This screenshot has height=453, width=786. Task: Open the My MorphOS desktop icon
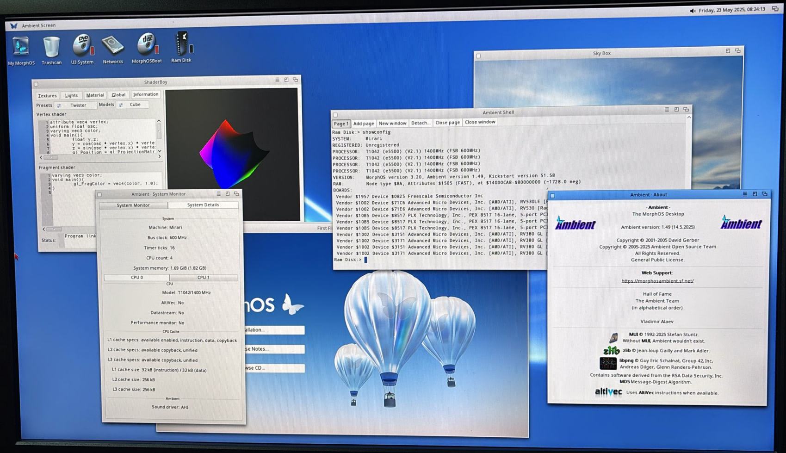pos(21,51)
